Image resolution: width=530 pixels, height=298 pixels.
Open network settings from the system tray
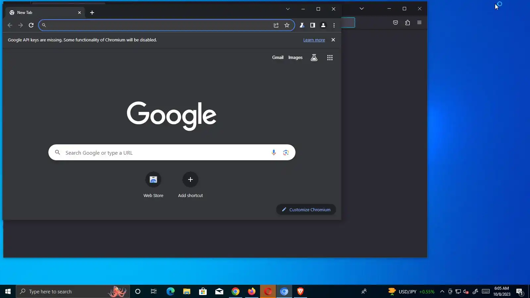click(x=458, y=291)
